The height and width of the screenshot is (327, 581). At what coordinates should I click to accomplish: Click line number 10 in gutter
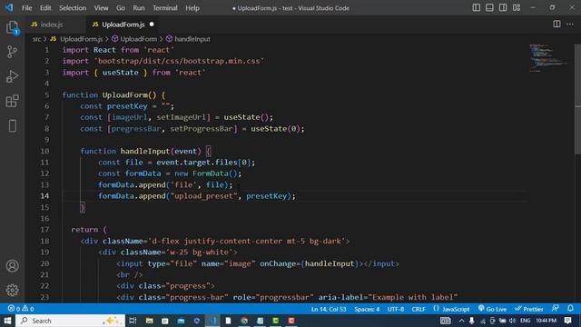(x=44, y=151)
